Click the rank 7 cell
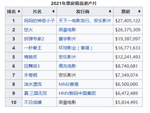Screen dimensions: 150x113 [13, 75]
